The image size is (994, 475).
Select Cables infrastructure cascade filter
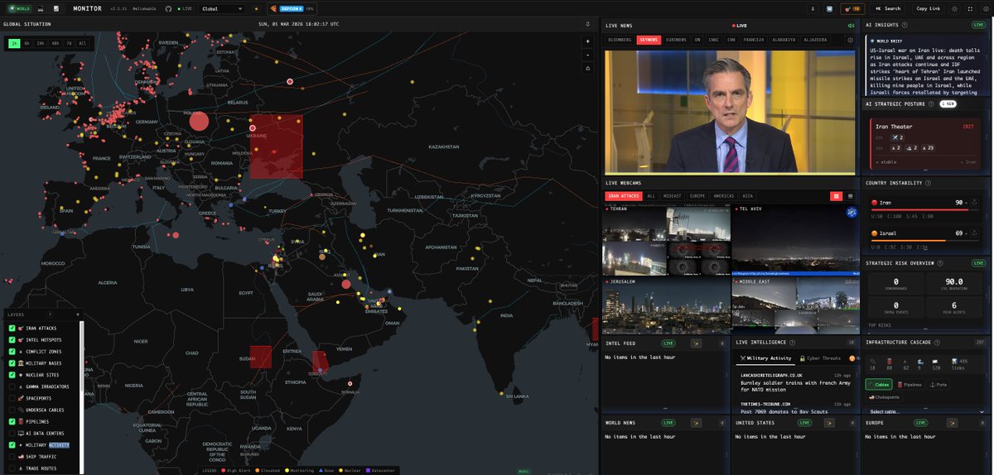pyautogui.click(x=880, y=384)
